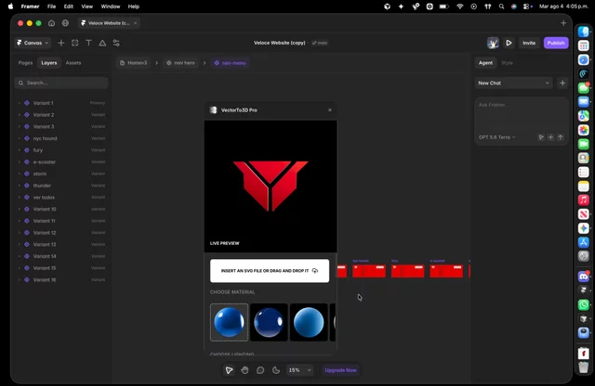This screenshot has width=595, height=386.
Task: Close the VectorTo3D Pro plugin
Action: [x=330, y=109]
